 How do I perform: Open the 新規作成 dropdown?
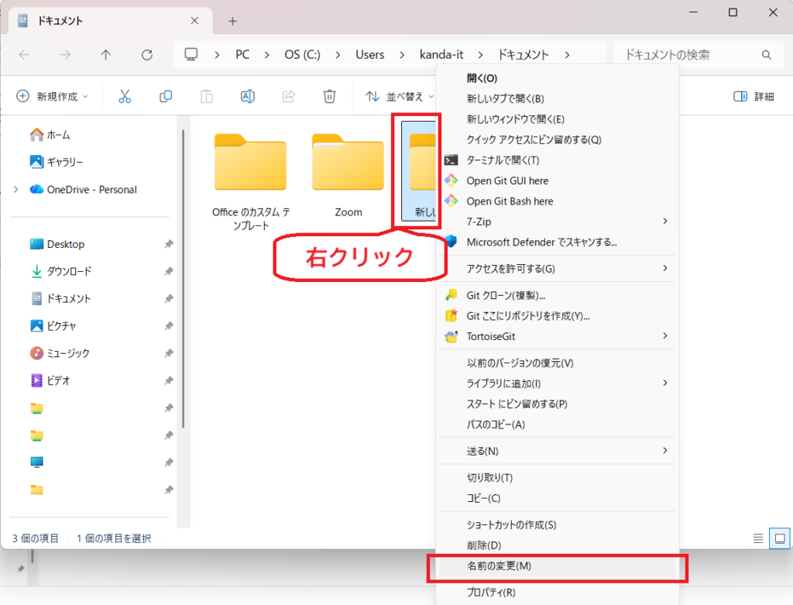(x=53, y=97)
